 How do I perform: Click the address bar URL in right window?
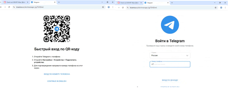[x=143, y=8]
